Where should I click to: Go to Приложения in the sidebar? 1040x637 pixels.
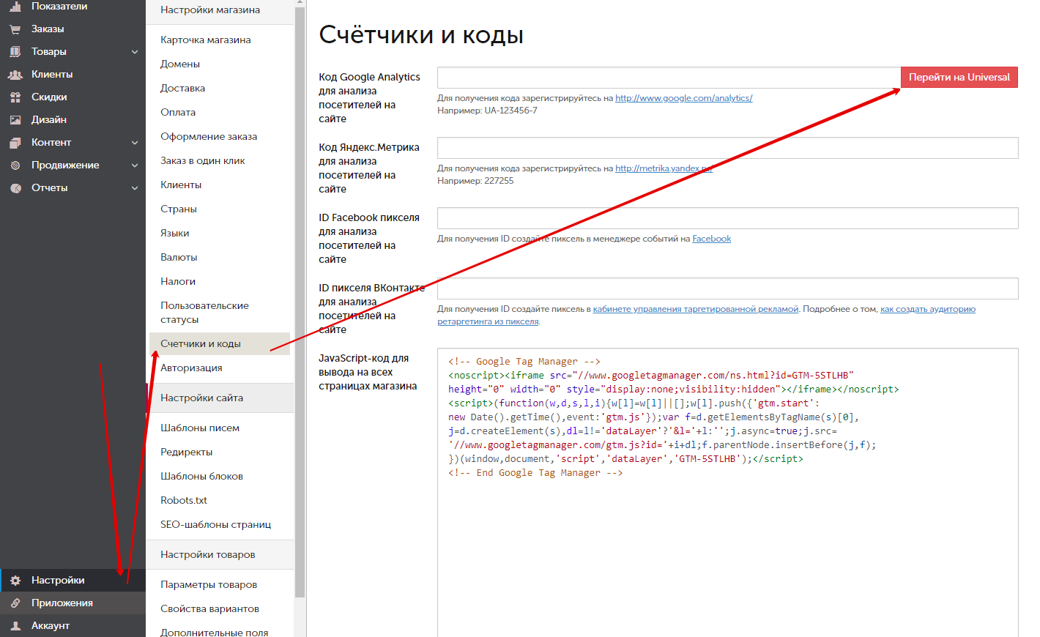62,603
